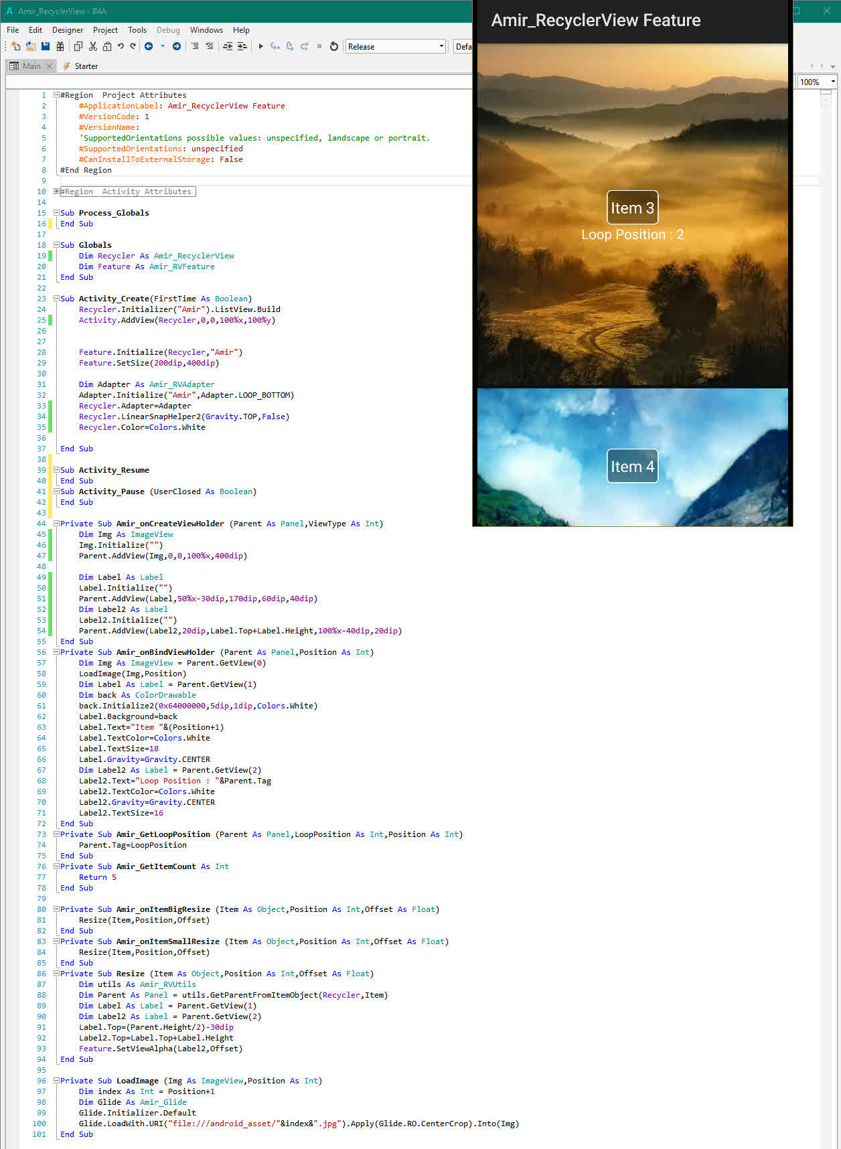Expand the Activity Attributes region
This screenshot has width=841, height=1149.
coord(57,191)
